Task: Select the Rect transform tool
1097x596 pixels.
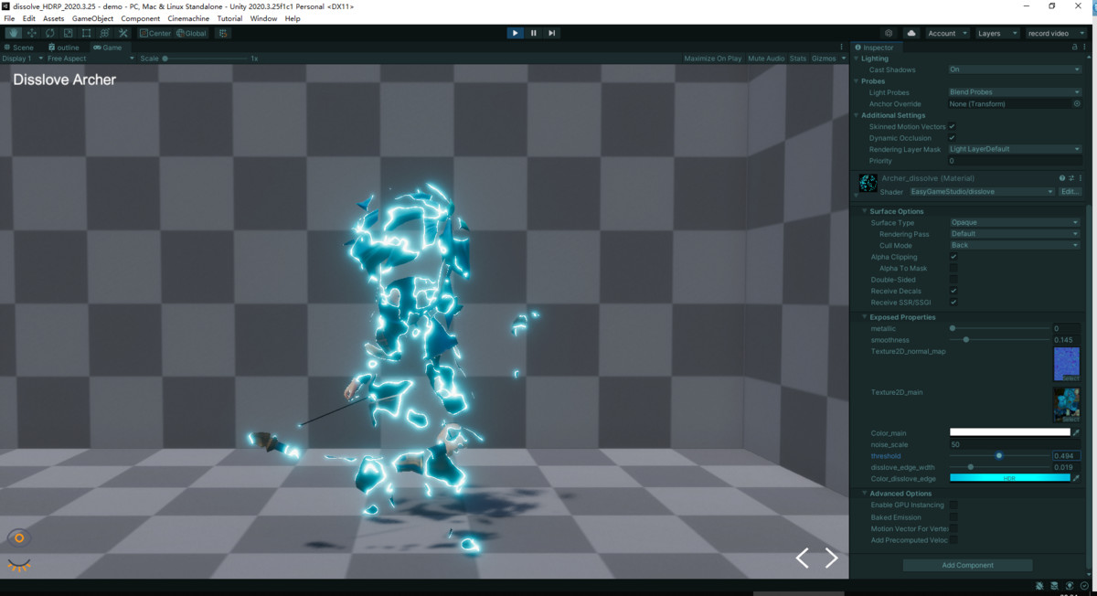Action: [84, 32]
